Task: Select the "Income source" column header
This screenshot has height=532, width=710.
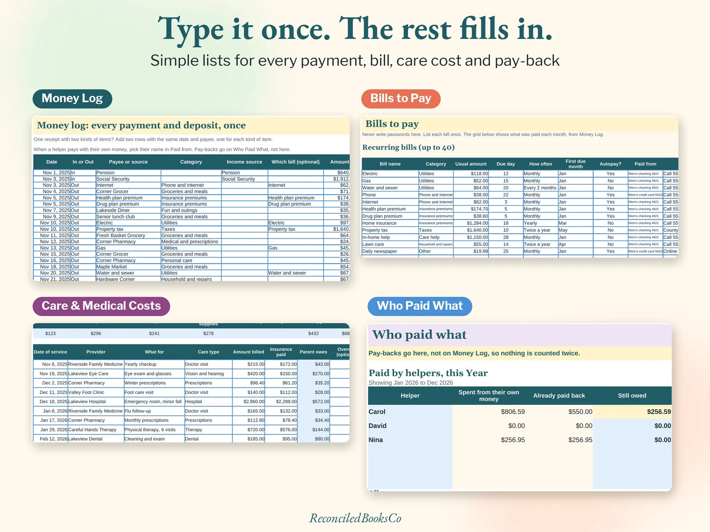Action: click(x=245, y=162)
